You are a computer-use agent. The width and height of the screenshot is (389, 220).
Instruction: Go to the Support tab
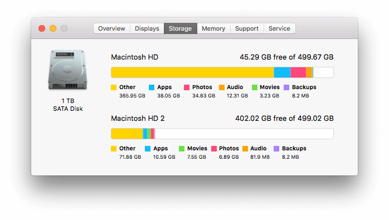point(247,28)
